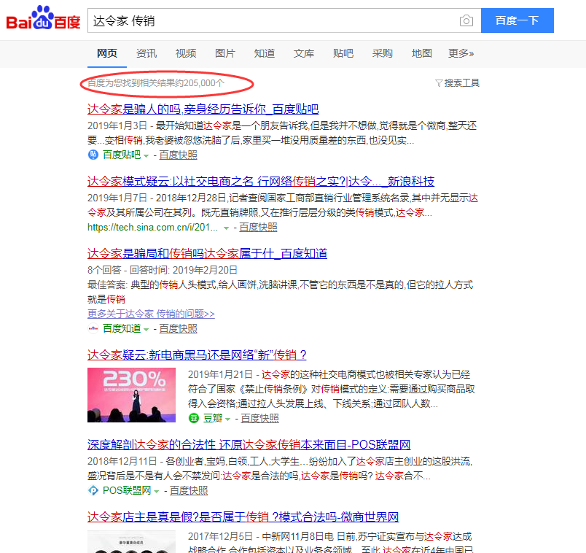This screenshot has height=553, width=586.
Task: Click the 2019年1月7日 date on the 新浪科技 result
Action: point(117,198)
